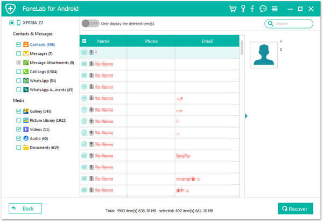Open the Facebook share icon

[252, 9]
